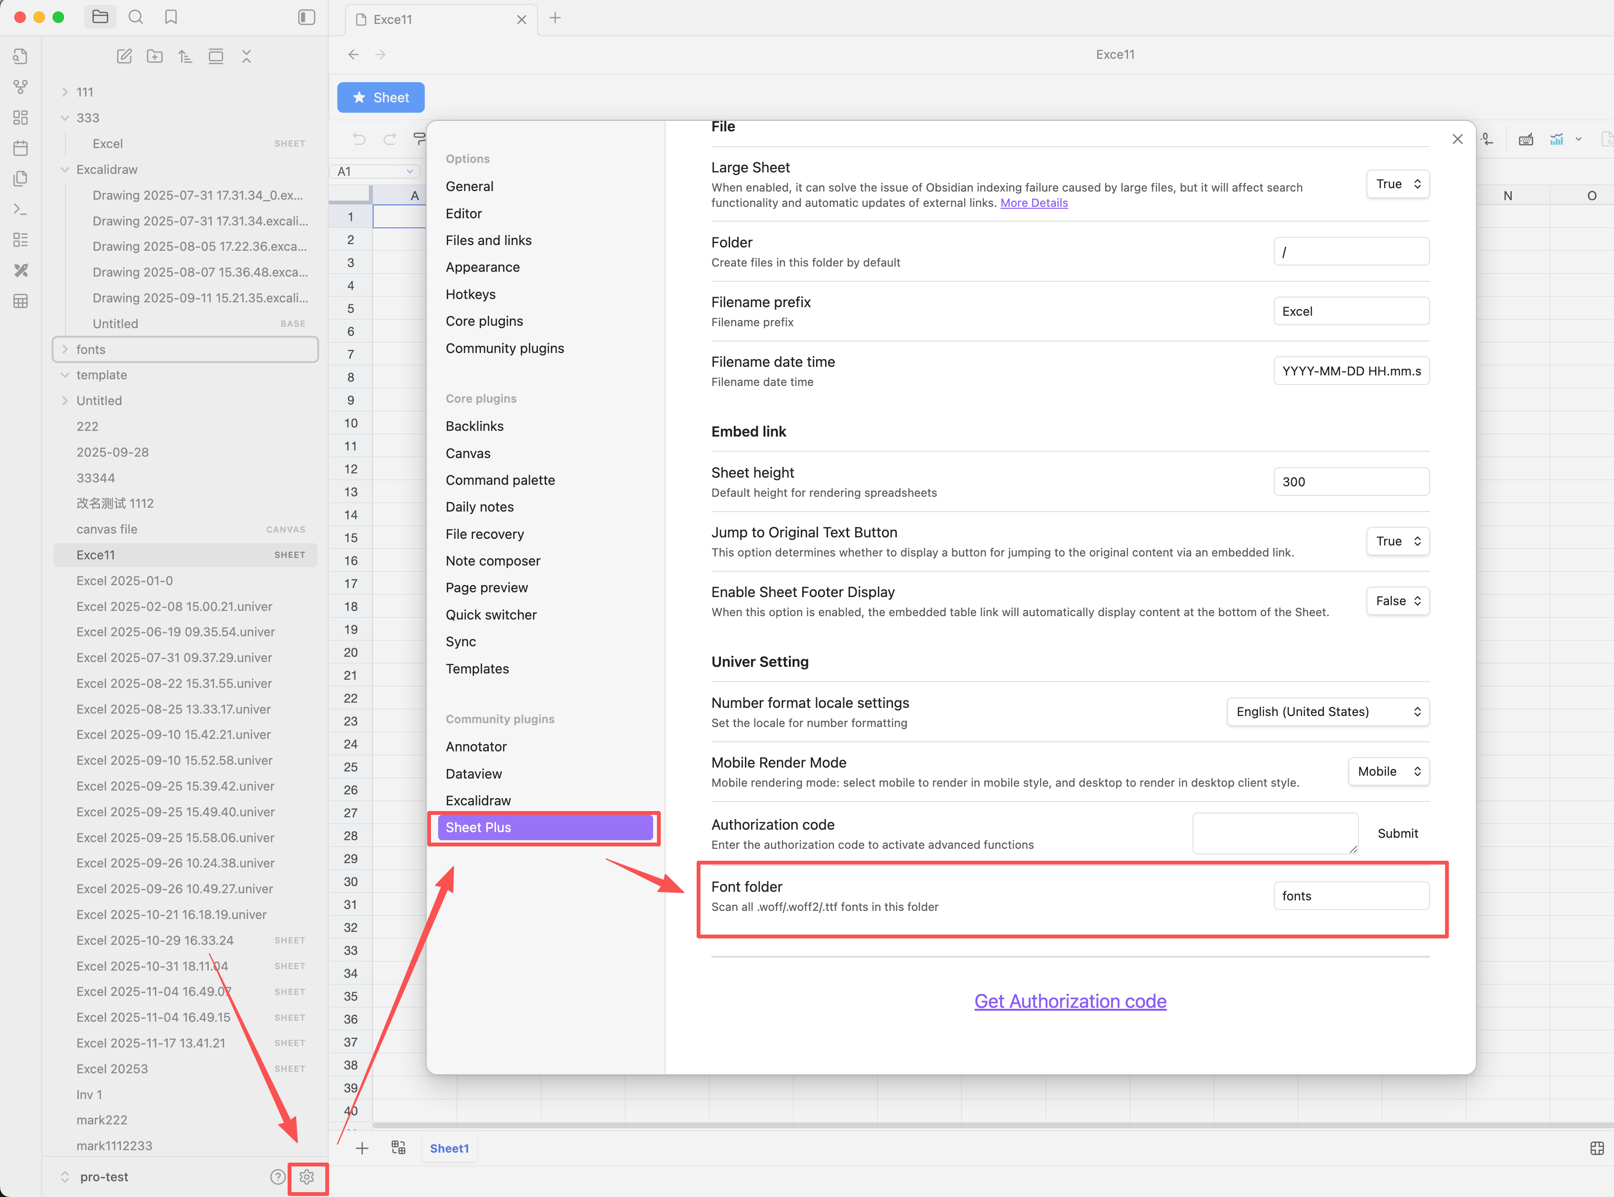This screenshot has width=1614, height=1197.
Task: Click the Excalidraw ribbon icon
Action: click(20, 270)
